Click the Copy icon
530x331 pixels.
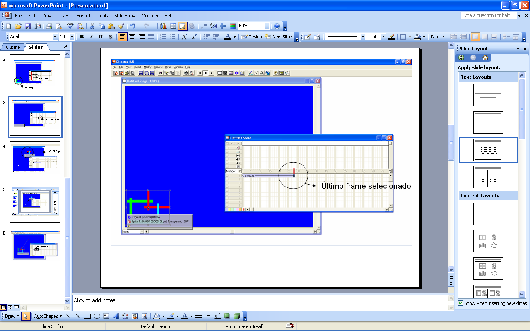[101, 26]
